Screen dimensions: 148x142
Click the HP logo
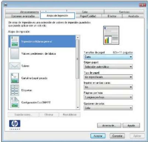pos(15,124)
